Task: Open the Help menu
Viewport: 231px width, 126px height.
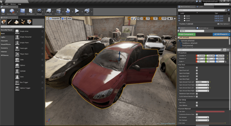Action: pos(19,4)
